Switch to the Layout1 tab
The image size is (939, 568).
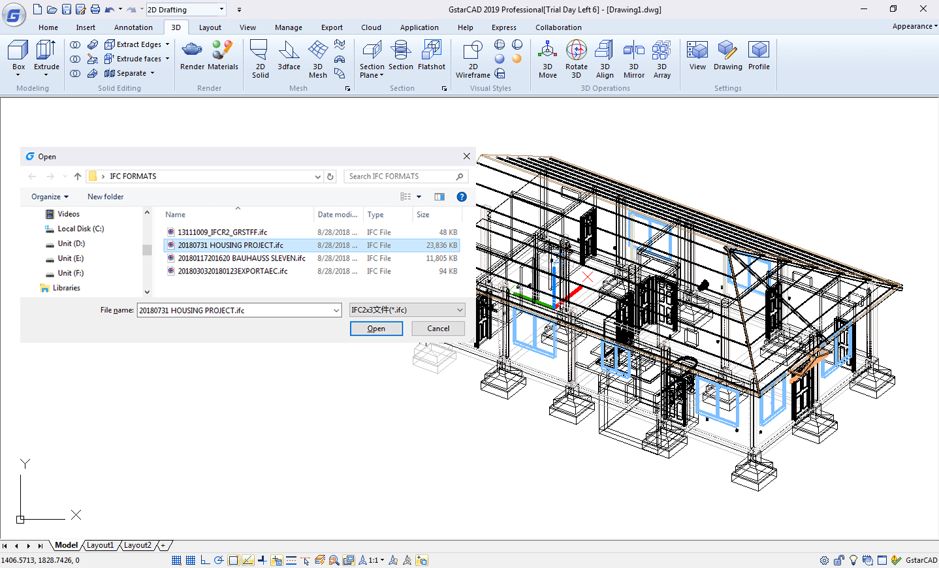point(101,545)
